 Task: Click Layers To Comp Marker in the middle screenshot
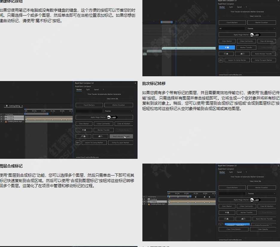[x=94, y=143]
